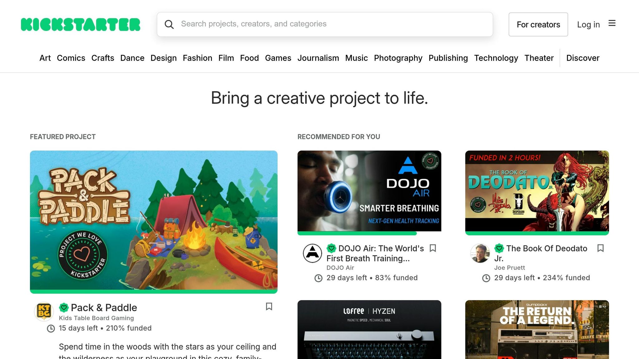Click the Pack & Paddle title link
Viewport: 639px width, 359px height.
pyautogui.click(x=104, y=308)
